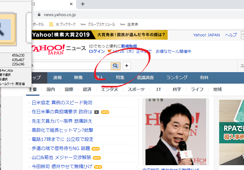Viewport: 244px width, 170px height.
Task: Open headline 今田耕司 徳井やせて無精ひげ
Action: [62, 167]
